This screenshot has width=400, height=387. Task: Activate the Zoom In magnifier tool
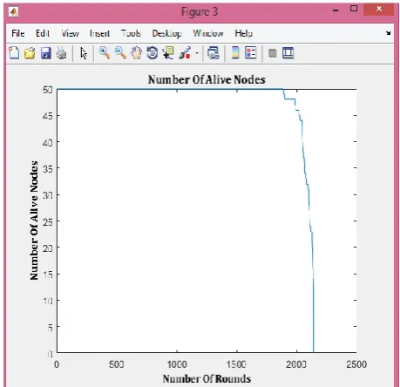pos(105,53)
